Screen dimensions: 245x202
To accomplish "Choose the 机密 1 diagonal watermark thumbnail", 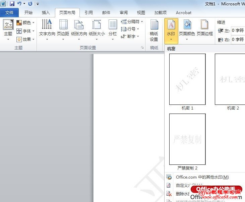I will click(x=187, y=79).
